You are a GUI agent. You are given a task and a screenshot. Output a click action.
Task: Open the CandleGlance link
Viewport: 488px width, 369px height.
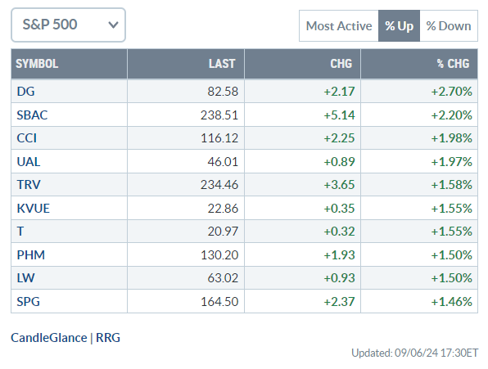click(49, 338)
